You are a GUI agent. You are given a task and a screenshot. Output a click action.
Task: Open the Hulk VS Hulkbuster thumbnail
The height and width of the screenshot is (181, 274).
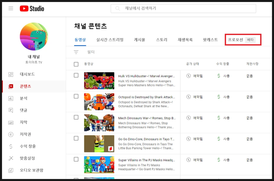click(x=99, y=81)
